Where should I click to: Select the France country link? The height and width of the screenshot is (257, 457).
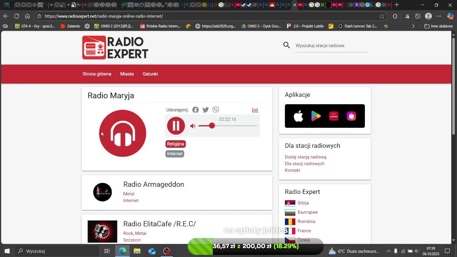(x=304, y=231)
